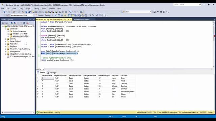Switch to the Messages tab
The width and height of the screenshot is (216, 121).
click(x=52, y=73)
